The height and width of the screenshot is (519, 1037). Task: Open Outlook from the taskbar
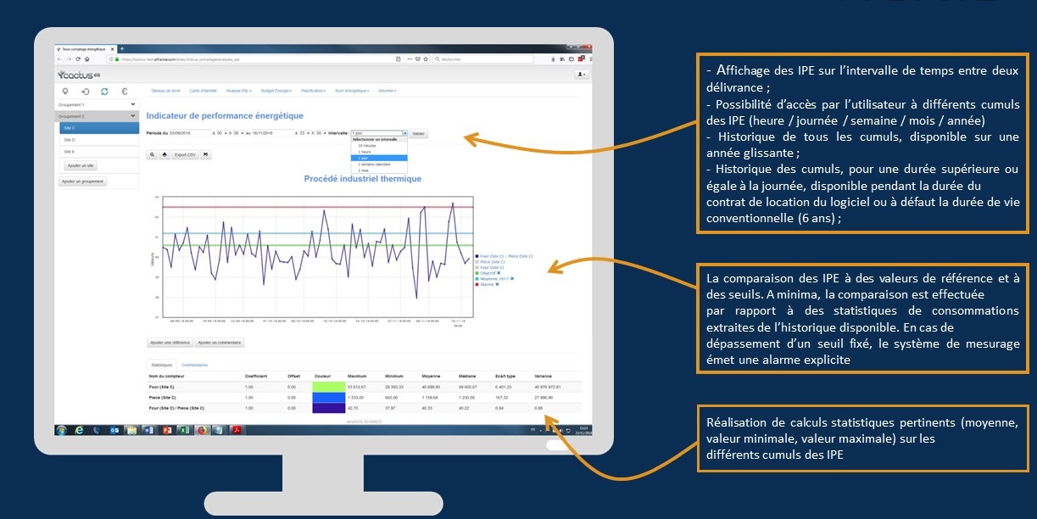coord(114,430)
